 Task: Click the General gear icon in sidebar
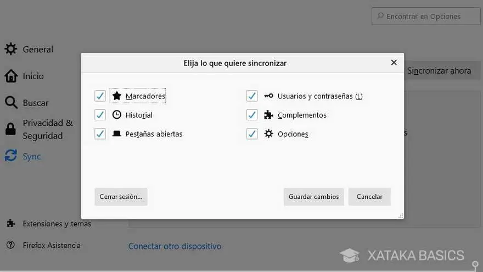click(11, 49)
